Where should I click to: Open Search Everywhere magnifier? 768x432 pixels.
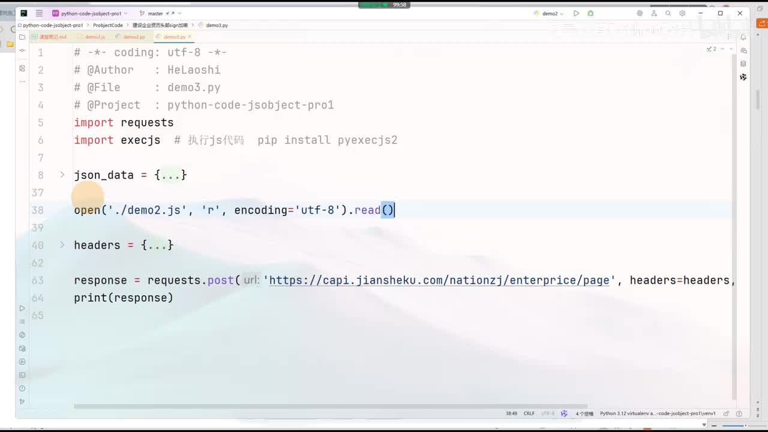668,13
